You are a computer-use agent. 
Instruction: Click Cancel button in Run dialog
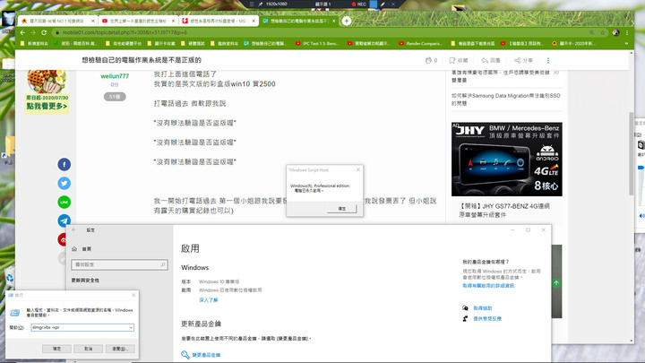88,349
